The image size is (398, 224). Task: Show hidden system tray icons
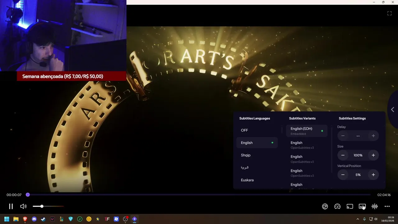[x=358, y=219]
